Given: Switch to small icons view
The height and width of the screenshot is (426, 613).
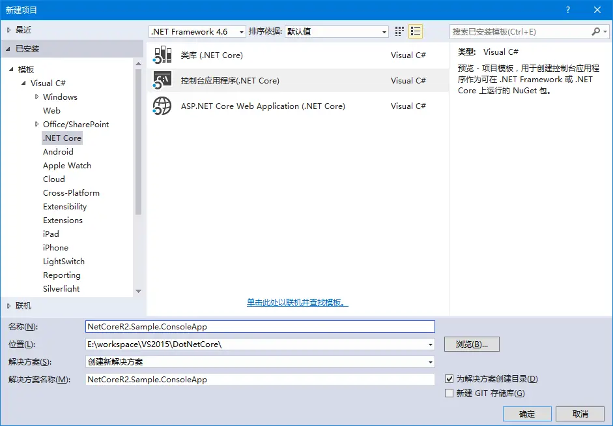Looking at the screenshot, I should (x=399, y=31).
